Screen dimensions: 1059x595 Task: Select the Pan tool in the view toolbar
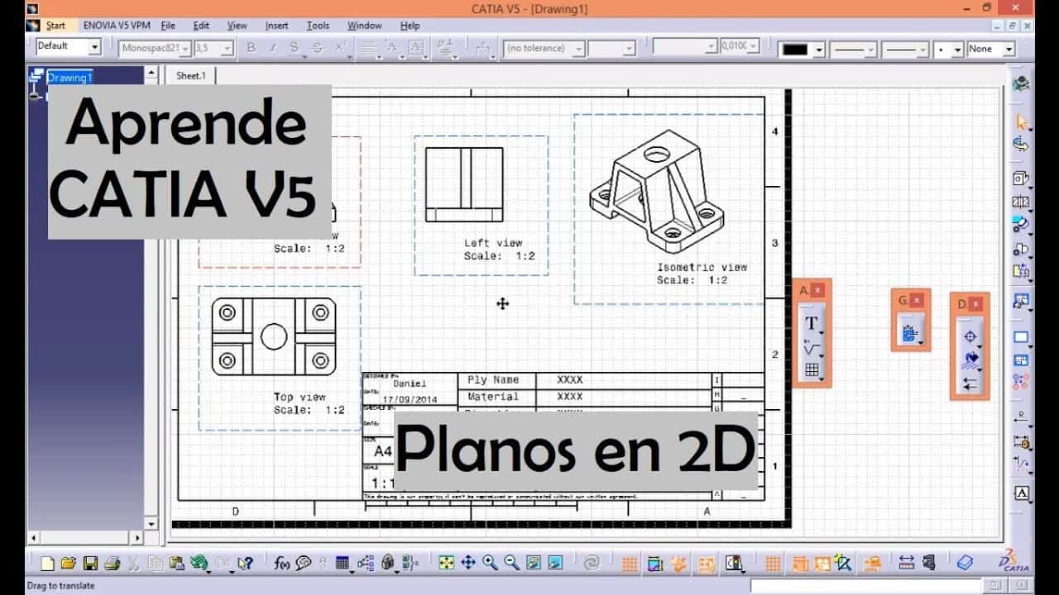coord(467,563)
